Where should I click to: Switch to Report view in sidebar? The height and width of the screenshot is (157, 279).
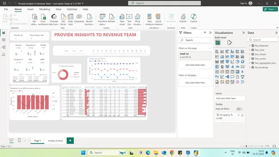point(4,33)
